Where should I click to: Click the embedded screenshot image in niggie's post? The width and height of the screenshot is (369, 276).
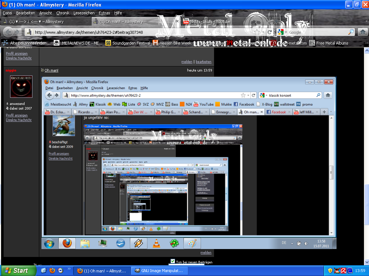click(x=189, y=163)
